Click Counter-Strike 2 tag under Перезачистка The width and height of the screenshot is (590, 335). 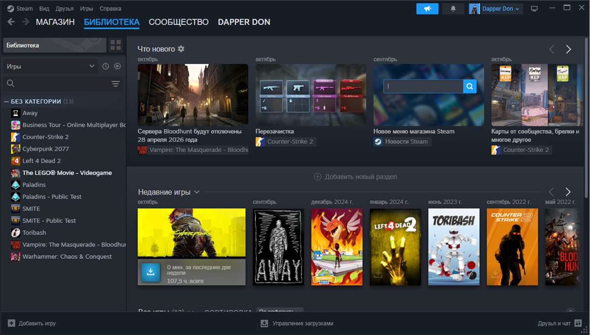tap(285, 141)
